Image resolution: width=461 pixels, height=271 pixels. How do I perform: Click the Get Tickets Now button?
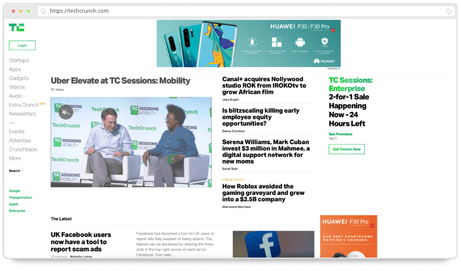[x=346, y=149]
